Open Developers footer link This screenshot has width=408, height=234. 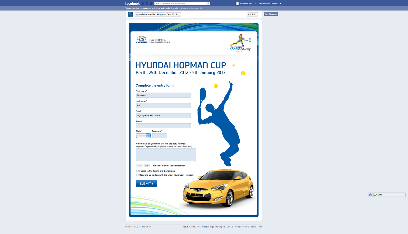tap(220, 227)
